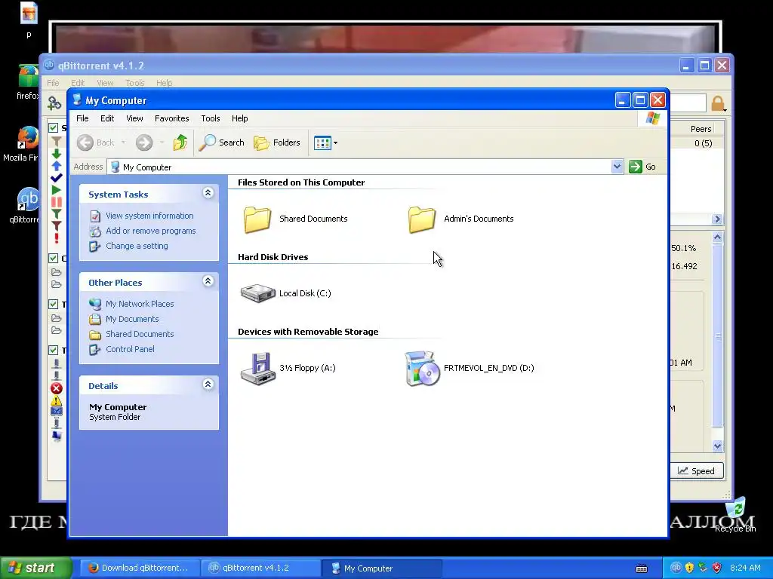Select the FRTMEVOL_EN_DVD (D:) disc drive
773x579 pixels.
click(470, 368)
